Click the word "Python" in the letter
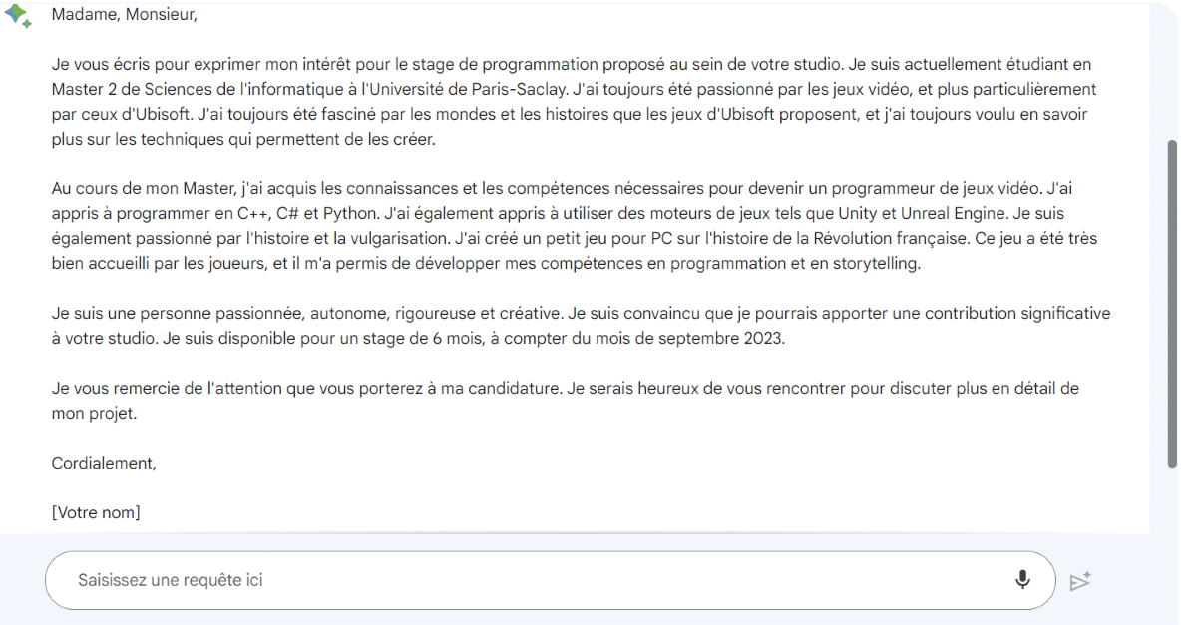 (353, 213)
